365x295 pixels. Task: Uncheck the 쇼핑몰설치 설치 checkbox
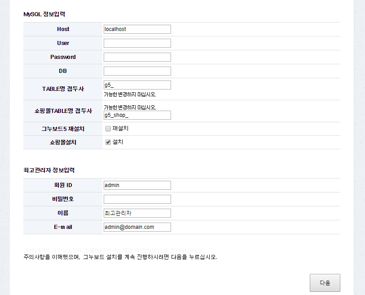click(x=108, y=142)
